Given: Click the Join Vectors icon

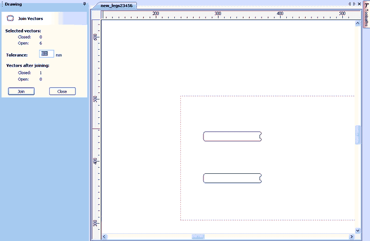Looking at the screenshot, I should coord(10,18).
